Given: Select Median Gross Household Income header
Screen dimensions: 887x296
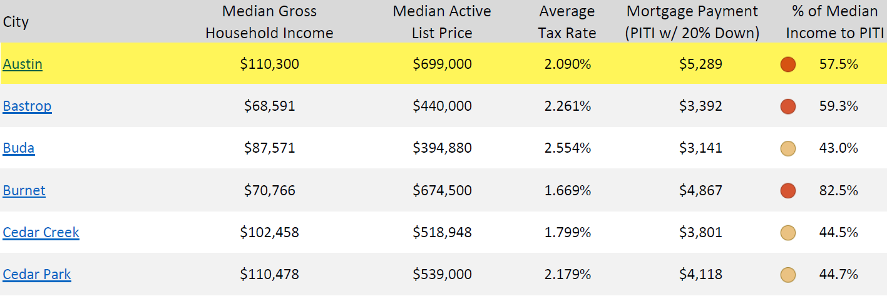Looking at the screenshot, I should (269, 22).
